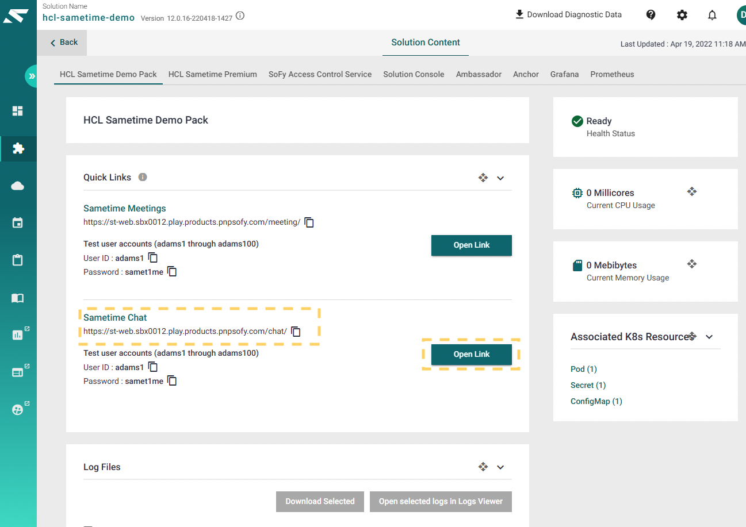Image resolution: width=746 pixels, height=527 pixels.
Task: Open the Sametime Chat link title
Action: pyautogui.click(x=115, y=317)
